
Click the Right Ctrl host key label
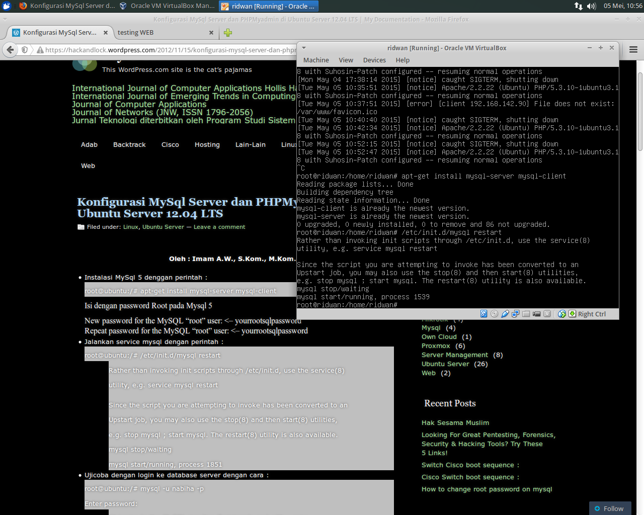click(x=592, y=314)
